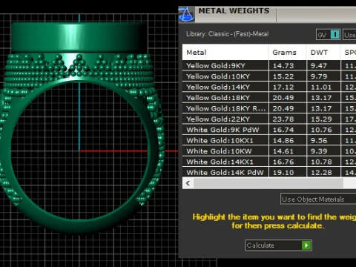
Task: Select row White Gold:9K PdW
Action: pos(269,130)
